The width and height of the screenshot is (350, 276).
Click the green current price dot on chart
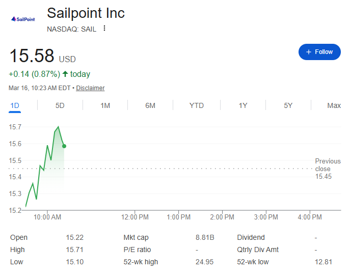(x=64, y=146)
